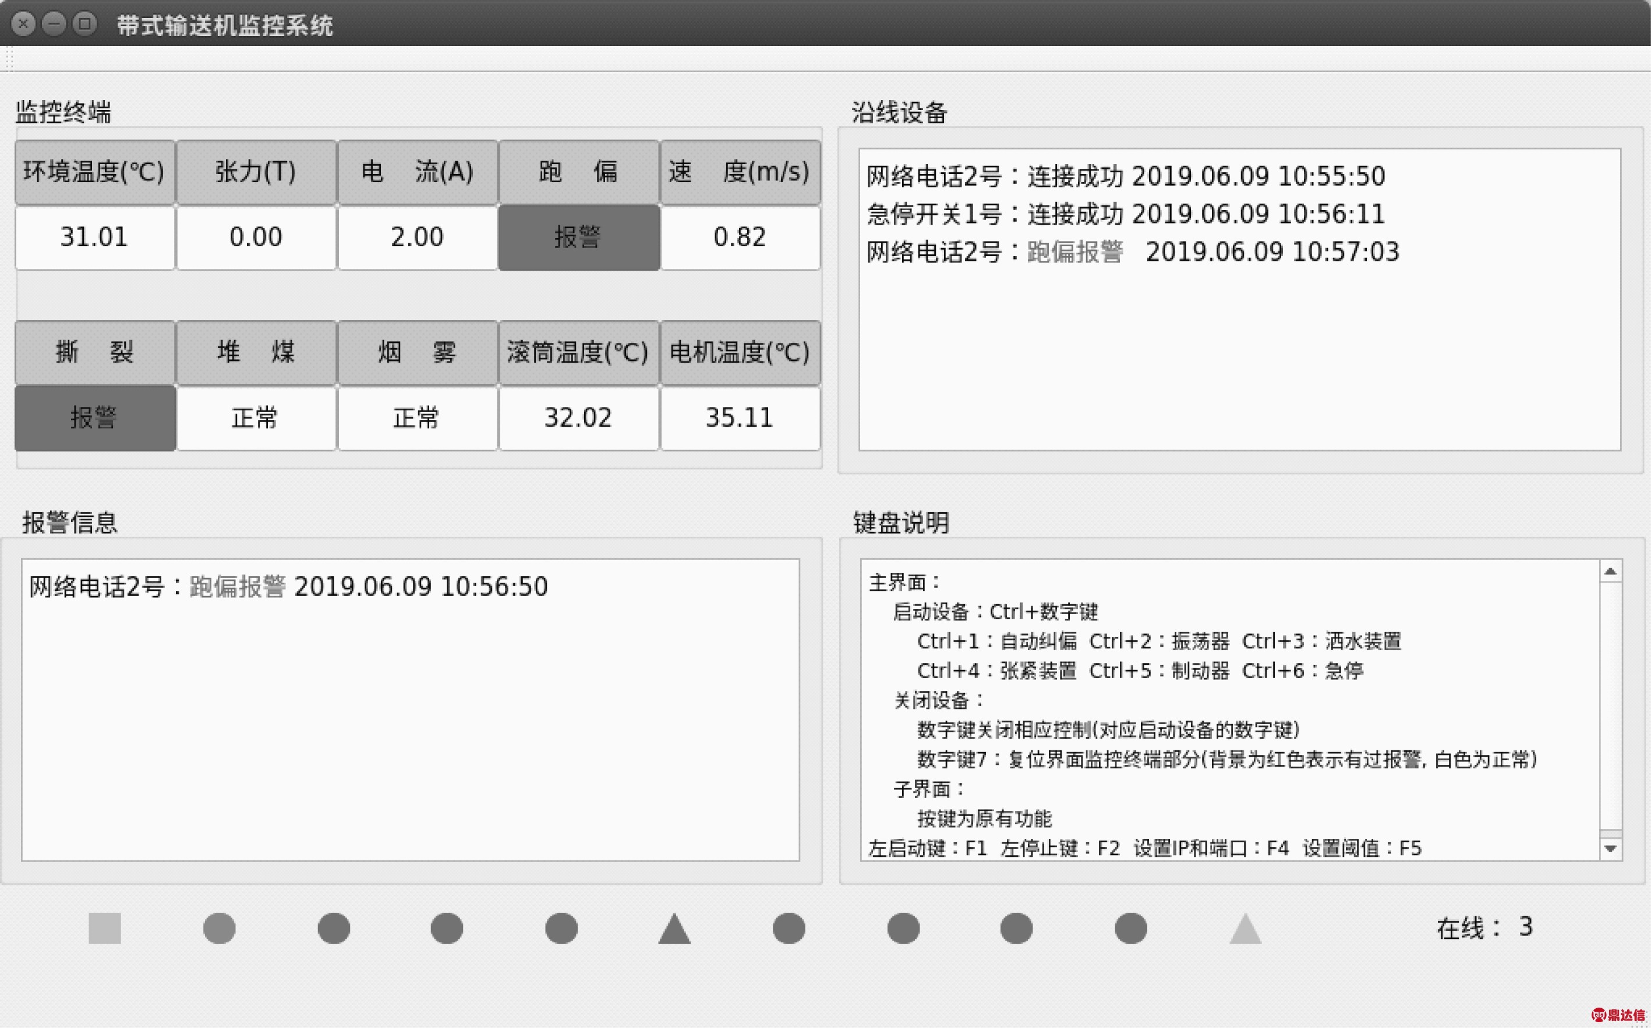Screen dimensions: 1651x1028
Task: Click the 跑偏 header cell
Action: (579, 172)
